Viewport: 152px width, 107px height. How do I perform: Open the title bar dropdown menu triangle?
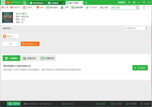[129, 2]
